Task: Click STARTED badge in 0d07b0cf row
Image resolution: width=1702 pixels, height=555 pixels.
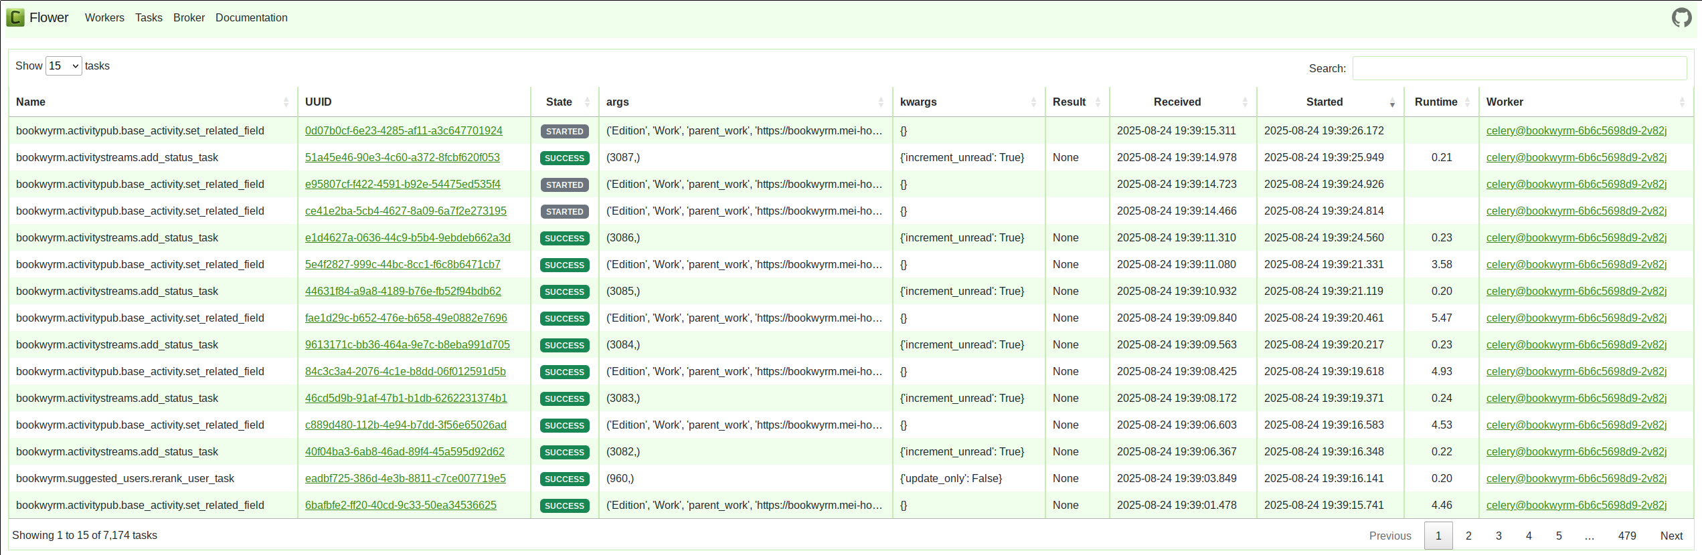Action: 565,131
